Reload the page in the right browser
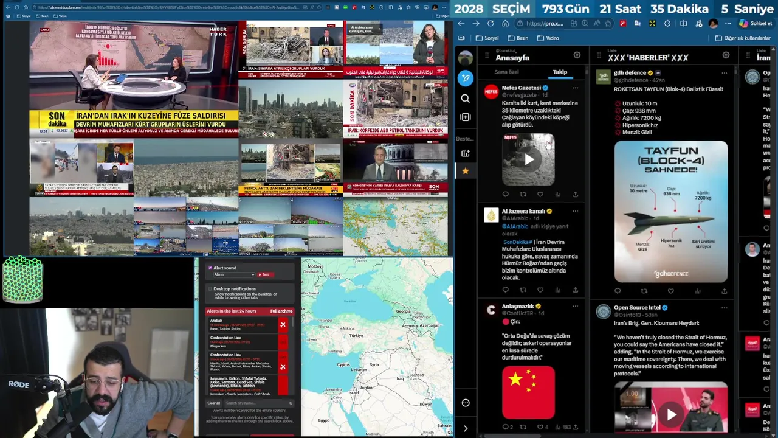 click(490, 24)
